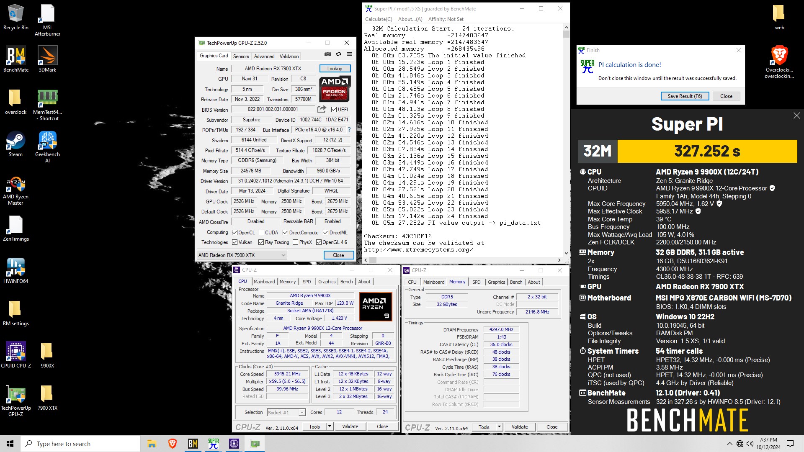
Task: Launch 3DMark desktop shortcut
Action: pyautogui.click(x=47, y=59)
